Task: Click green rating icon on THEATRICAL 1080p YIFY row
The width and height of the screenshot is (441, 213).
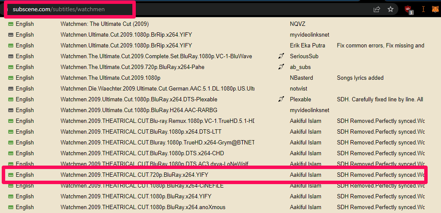Action: click(11, 196)
